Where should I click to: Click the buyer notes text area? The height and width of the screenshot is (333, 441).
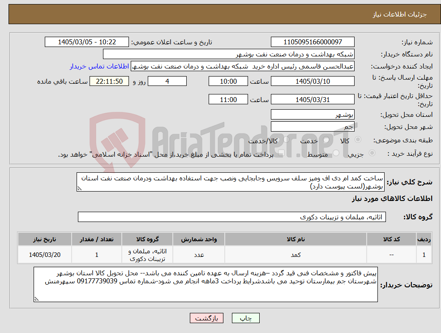(206, 284)
